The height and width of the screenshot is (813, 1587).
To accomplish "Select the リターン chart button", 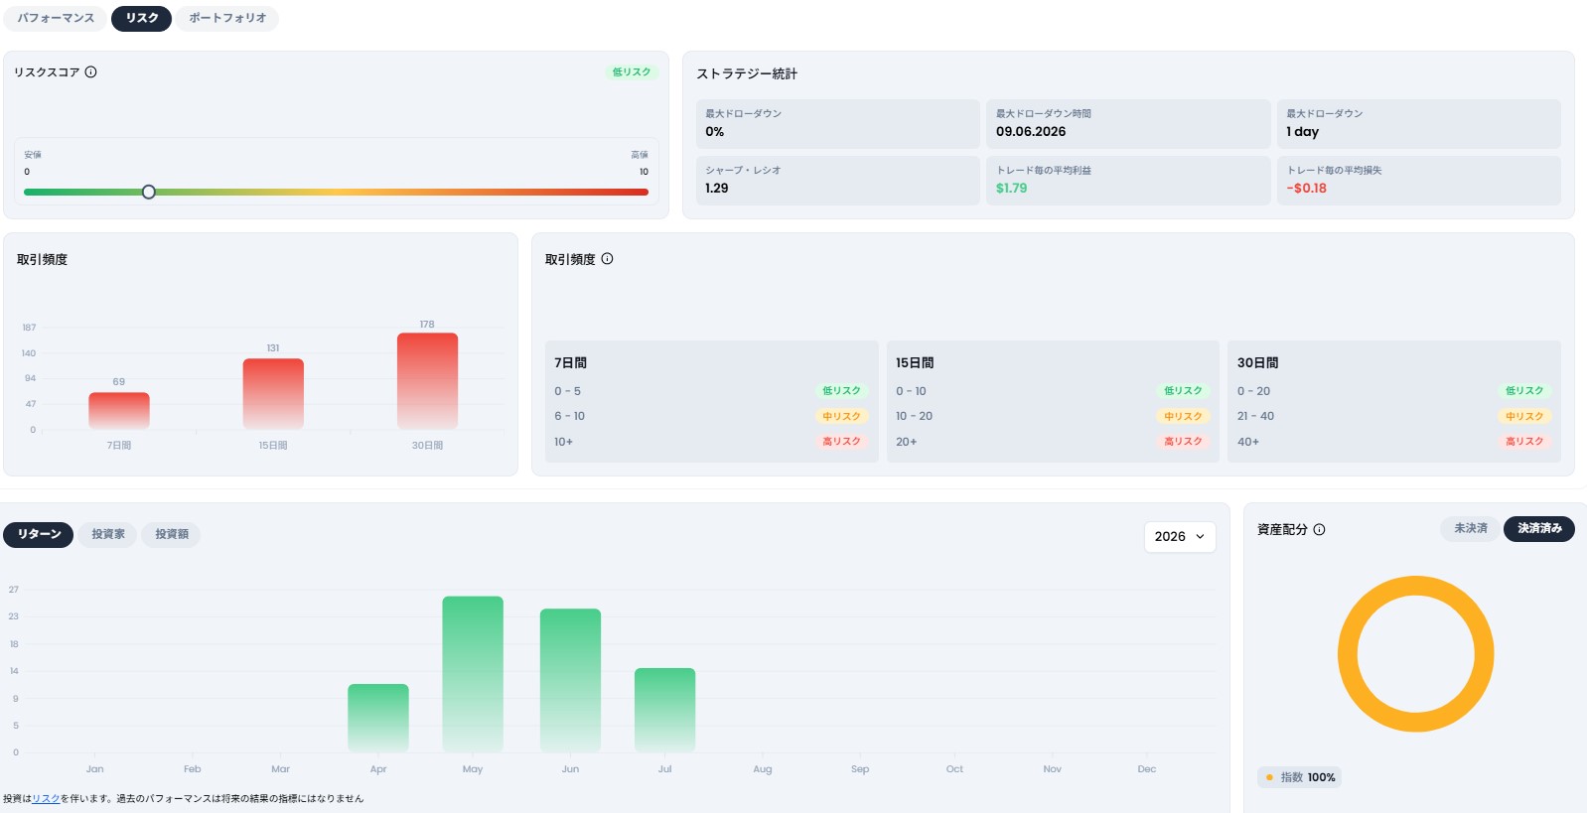I will 39,534.
